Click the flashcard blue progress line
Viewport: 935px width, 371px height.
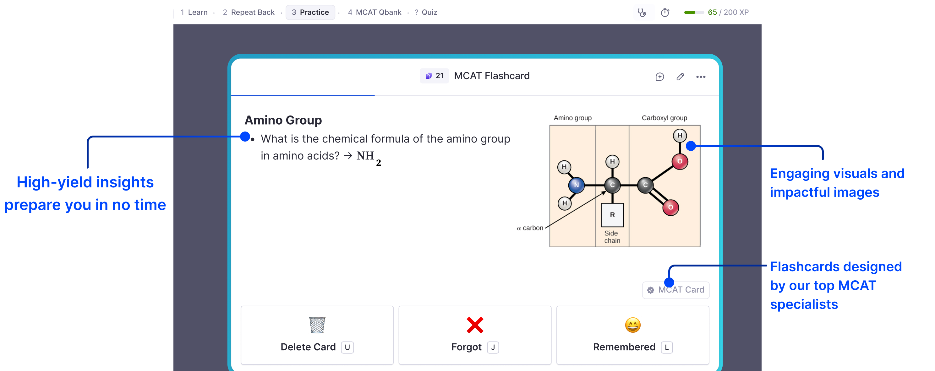pos(303,95)
